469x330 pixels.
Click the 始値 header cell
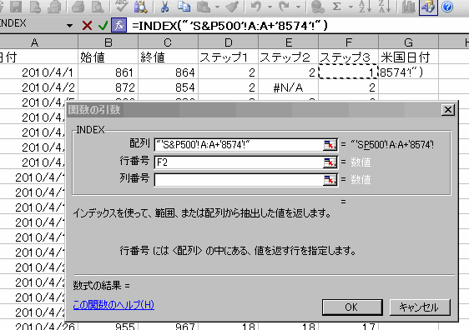tap(108, 57)
